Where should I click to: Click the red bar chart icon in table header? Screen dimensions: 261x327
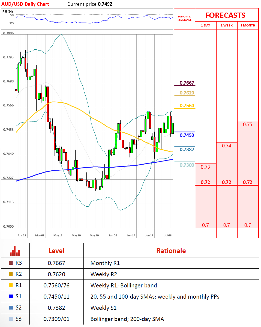pyautogui.click(x=15, y=251)
